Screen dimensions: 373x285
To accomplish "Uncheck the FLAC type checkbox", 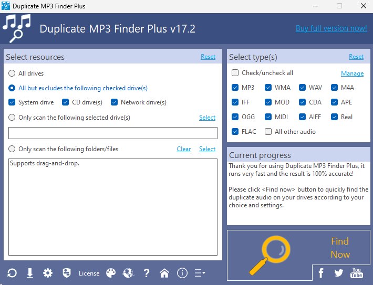I will pyautogui.click(x=235, y=131).
